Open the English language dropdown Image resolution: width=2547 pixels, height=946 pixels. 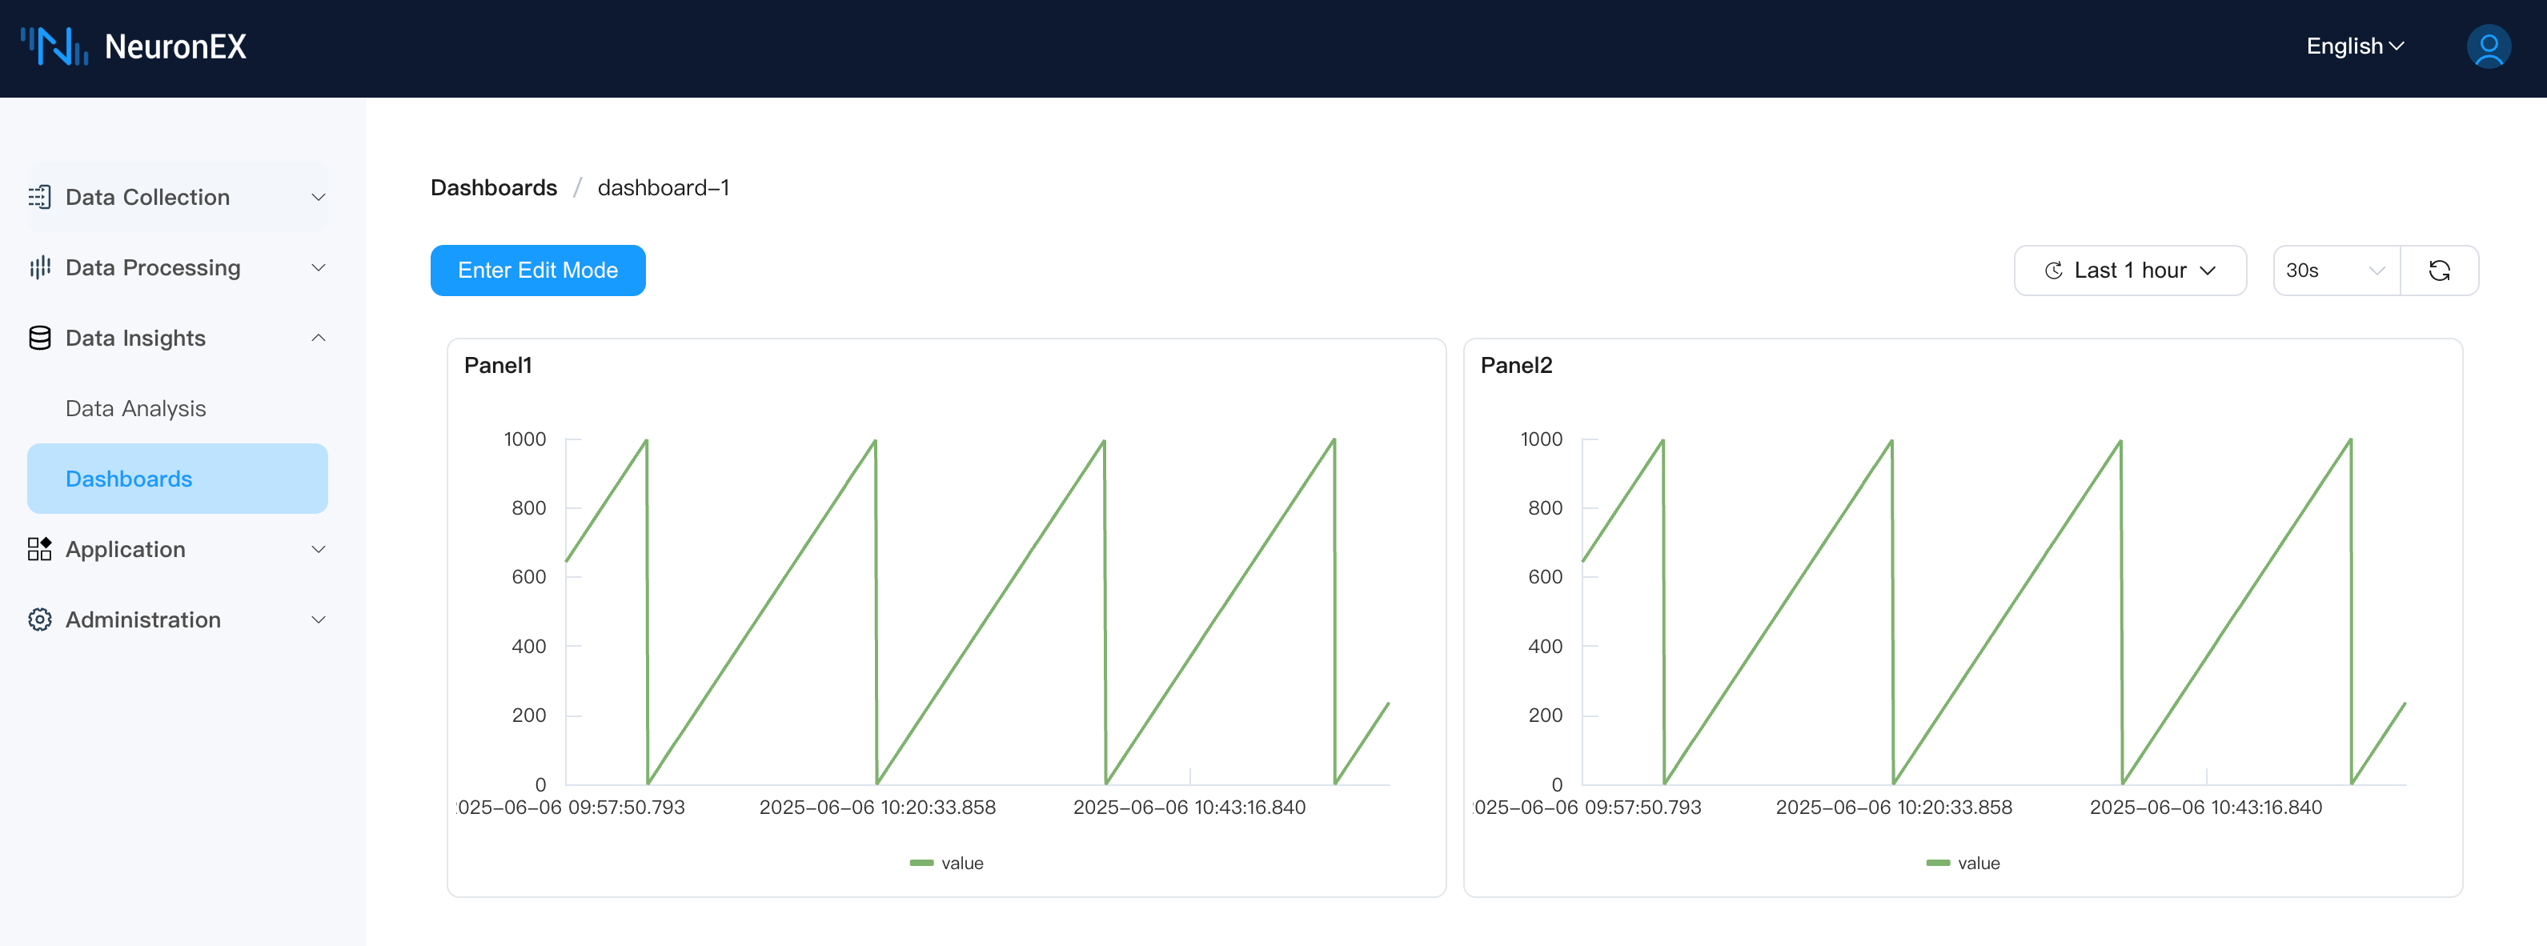click(x=2354, y=46)
